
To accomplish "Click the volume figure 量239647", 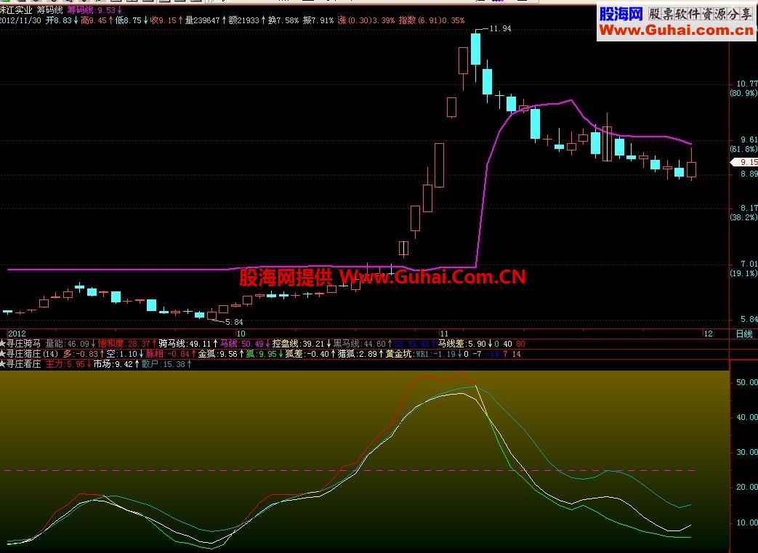I will pos(206,20).
